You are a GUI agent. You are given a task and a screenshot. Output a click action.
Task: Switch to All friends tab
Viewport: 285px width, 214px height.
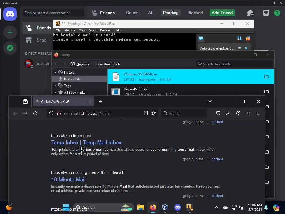pyautogui.click(x=151, y=13)
